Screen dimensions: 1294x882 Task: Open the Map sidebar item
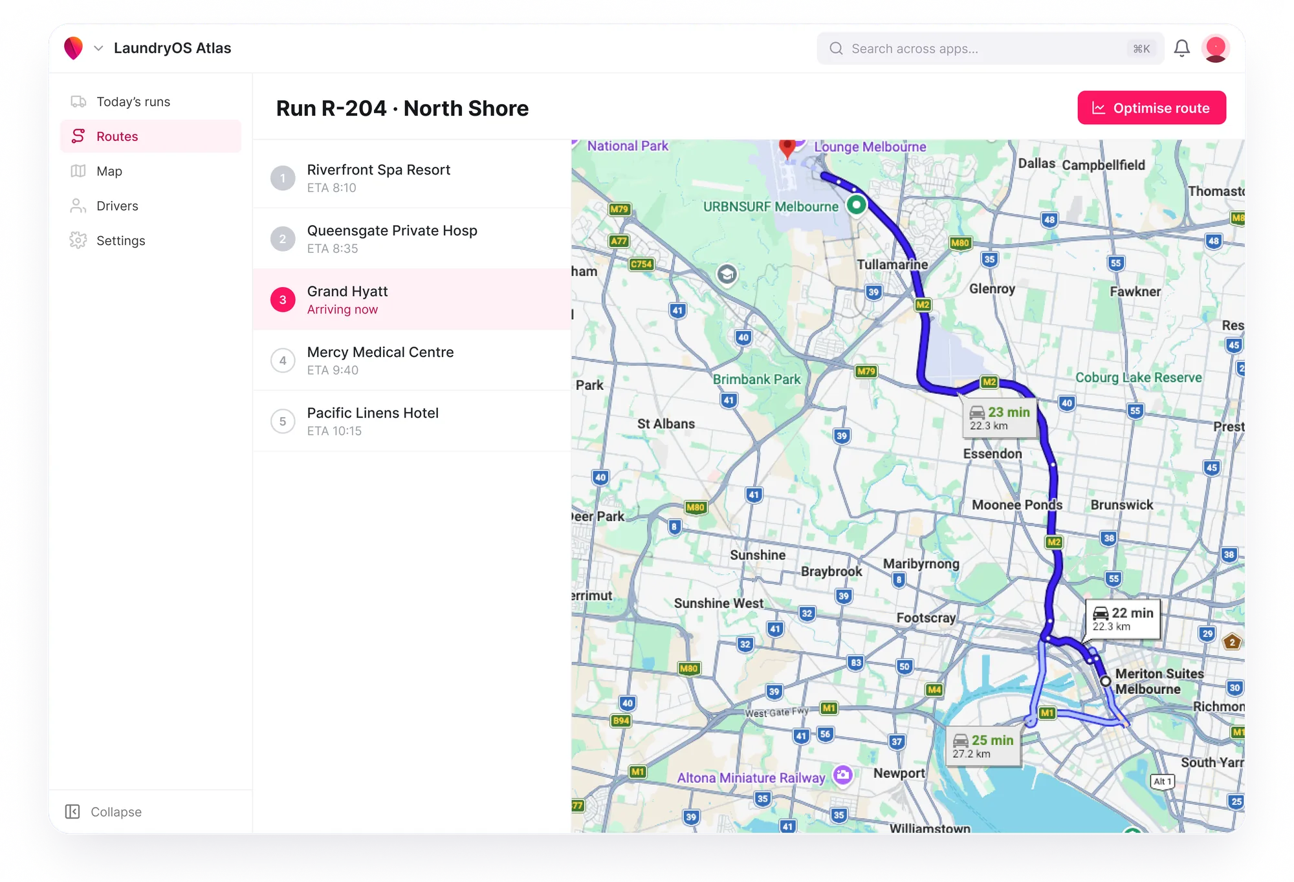coord(151,171)
